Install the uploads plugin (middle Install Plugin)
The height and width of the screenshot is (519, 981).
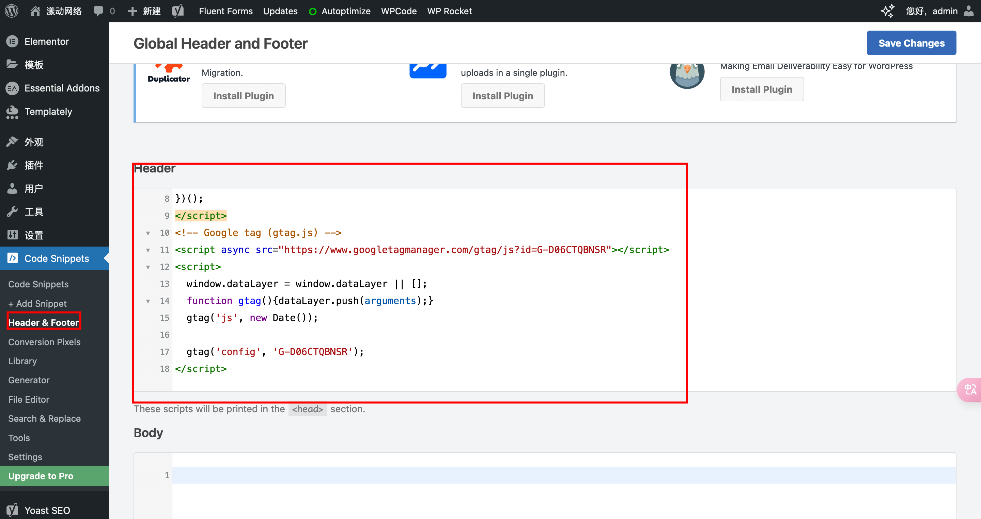[x=502, y=96]
